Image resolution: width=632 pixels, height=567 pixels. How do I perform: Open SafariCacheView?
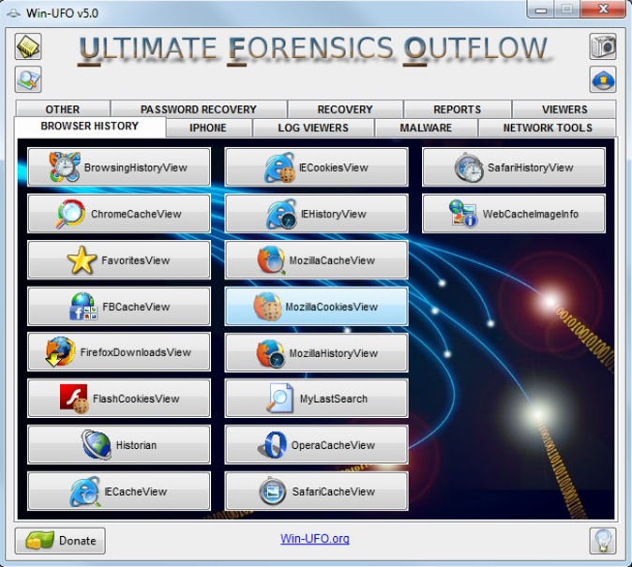point(316,491)
